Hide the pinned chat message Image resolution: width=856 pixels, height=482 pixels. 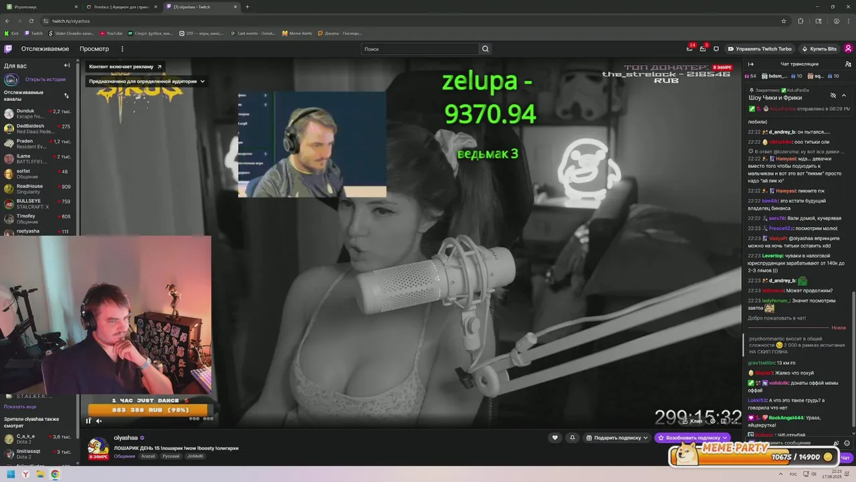[x=833, y=96]
